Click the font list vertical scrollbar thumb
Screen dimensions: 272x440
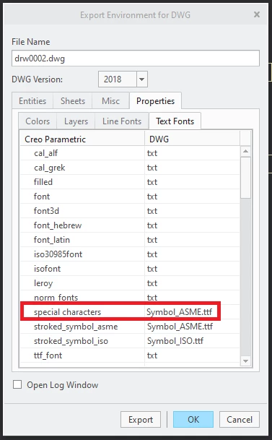246,178
